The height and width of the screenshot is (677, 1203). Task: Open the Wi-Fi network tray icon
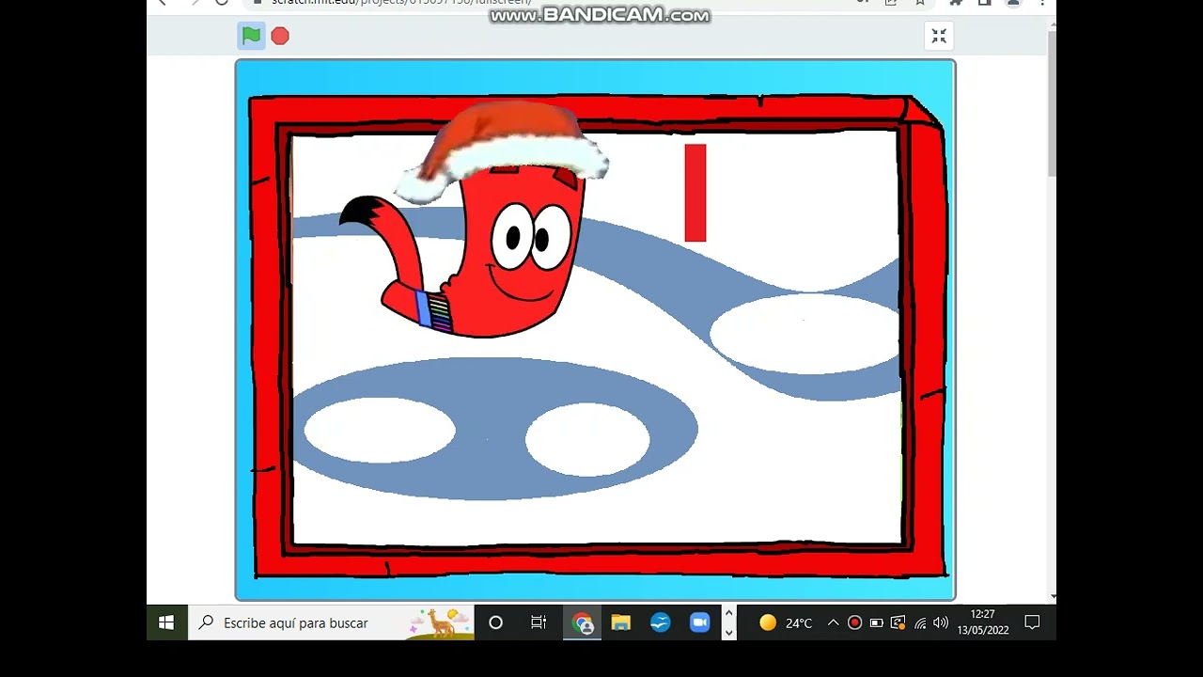point(920,622)
